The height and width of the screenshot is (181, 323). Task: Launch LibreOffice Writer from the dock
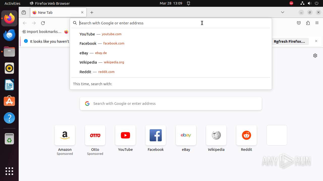pyautogui.click(x=9, y=85)
